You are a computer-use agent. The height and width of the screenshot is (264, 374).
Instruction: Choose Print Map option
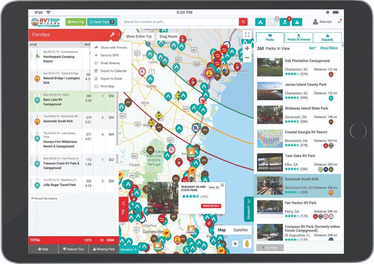111,86
